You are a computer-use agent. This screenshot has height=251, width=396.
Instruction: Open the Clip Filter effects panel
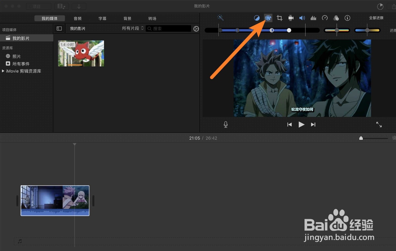tap(336, 18)
